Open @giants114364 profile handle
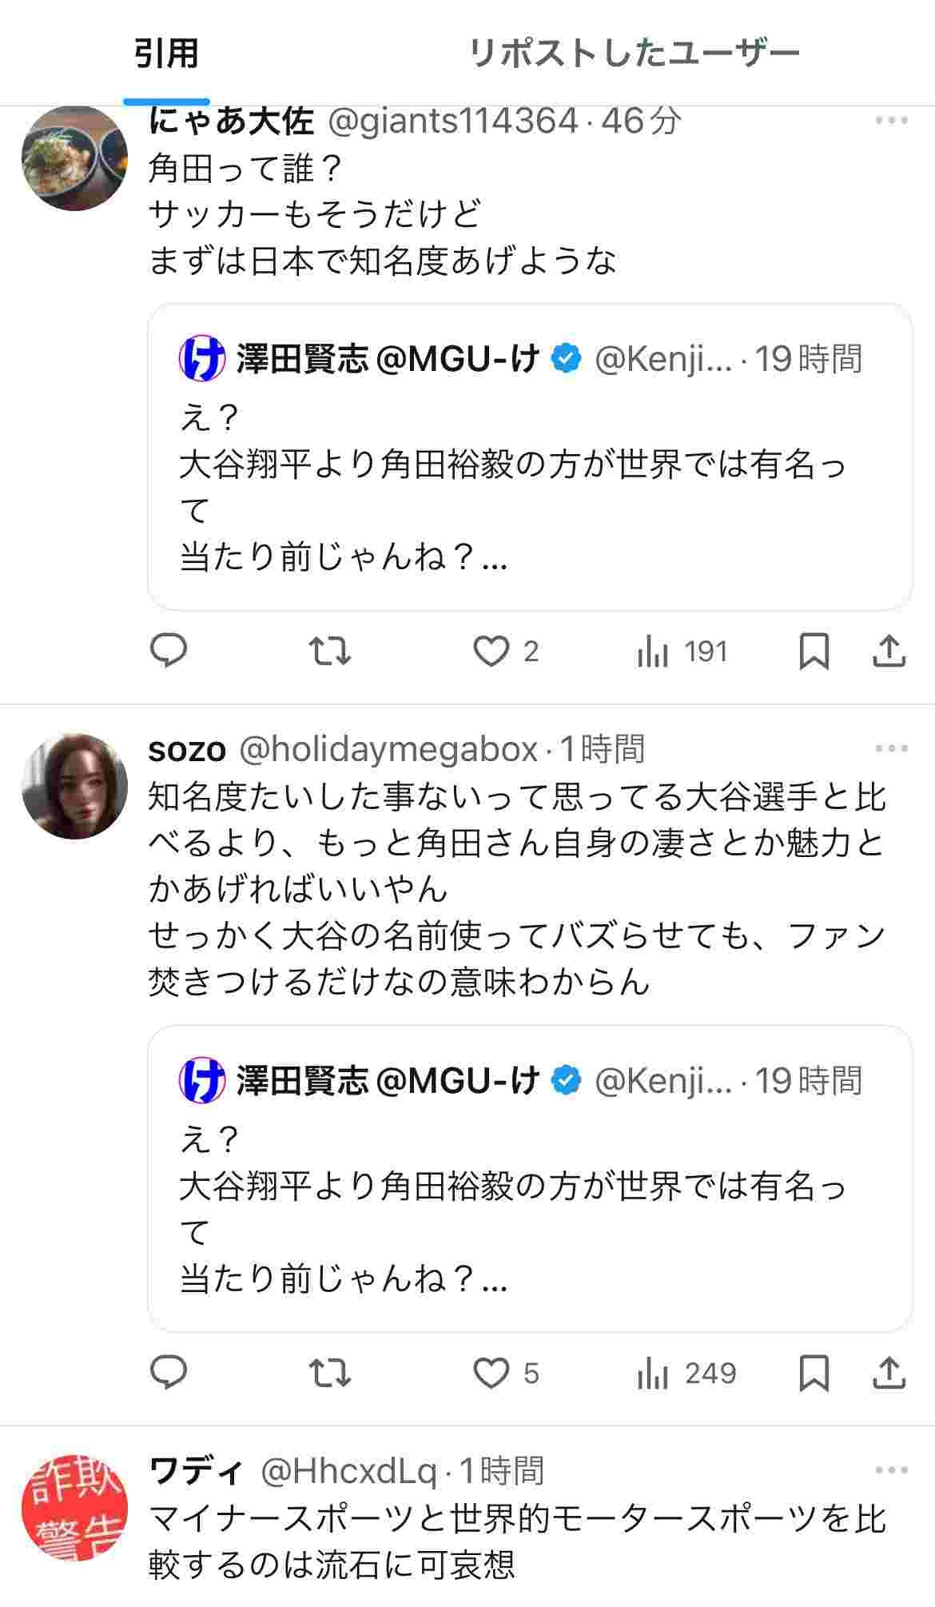935x1607 pixels. 453,122
